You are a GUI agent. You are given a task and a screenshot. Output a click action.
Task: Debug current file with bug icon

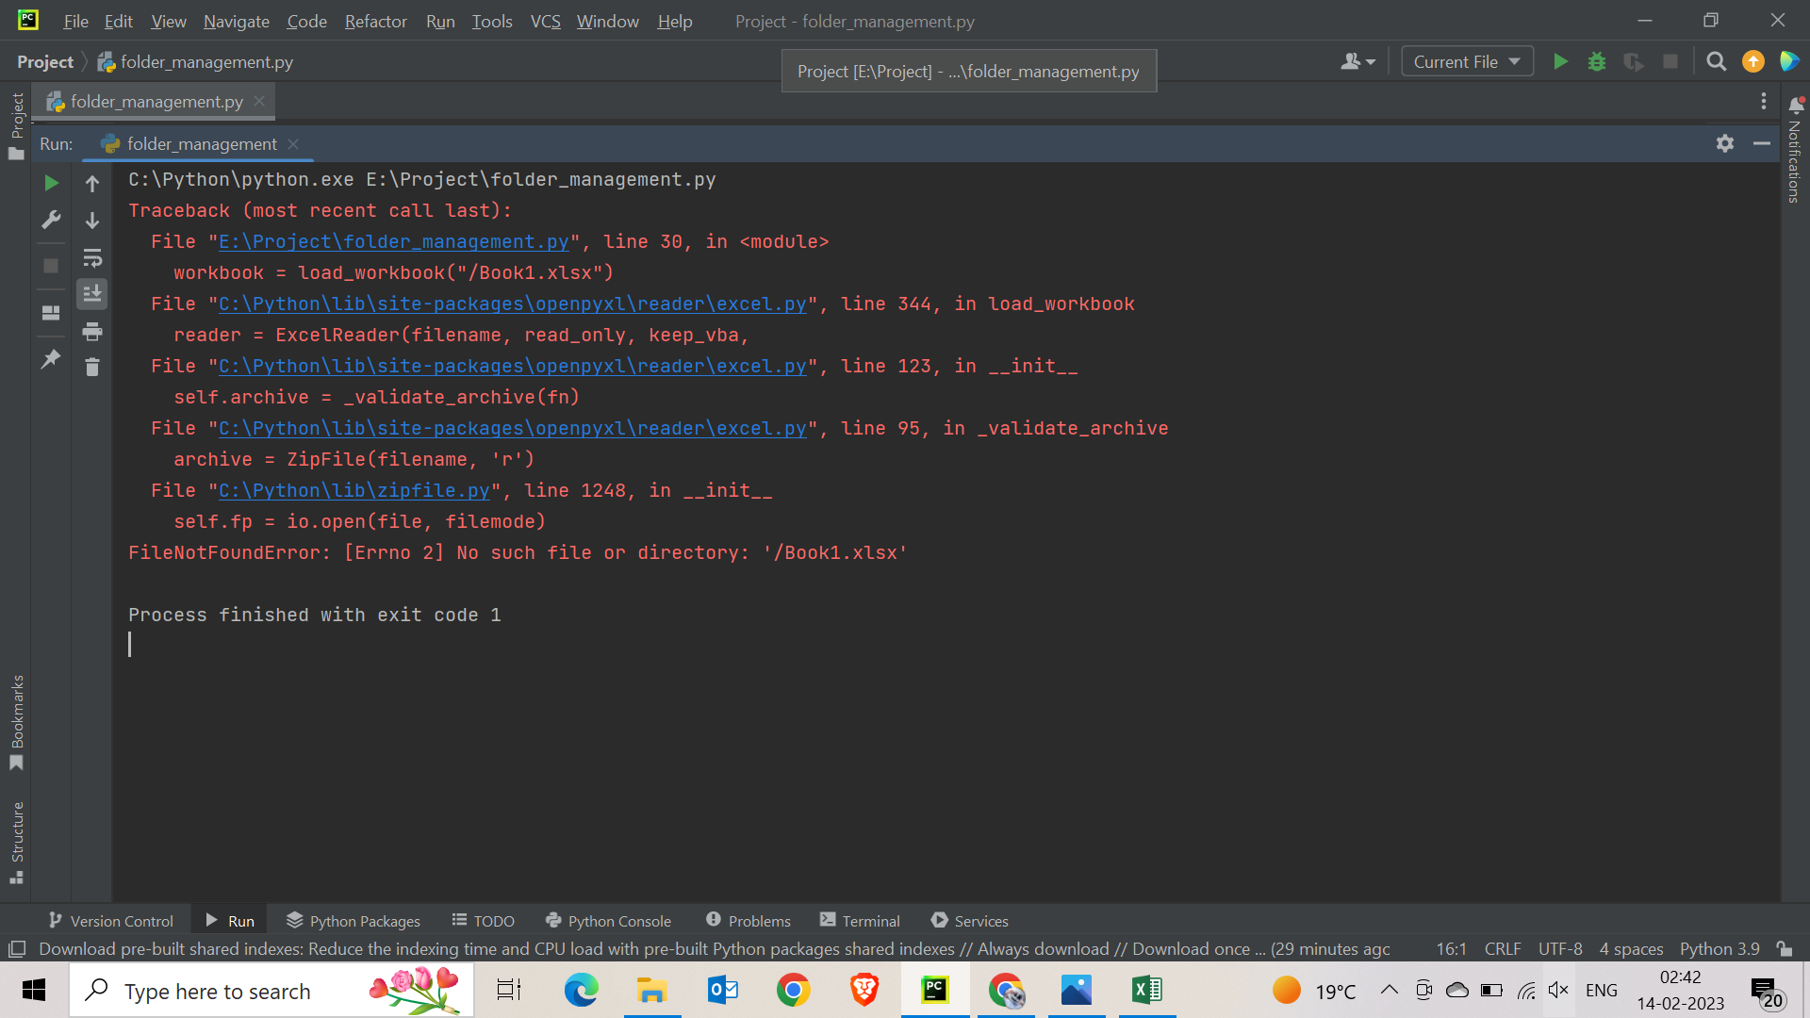pos(1597,61)
